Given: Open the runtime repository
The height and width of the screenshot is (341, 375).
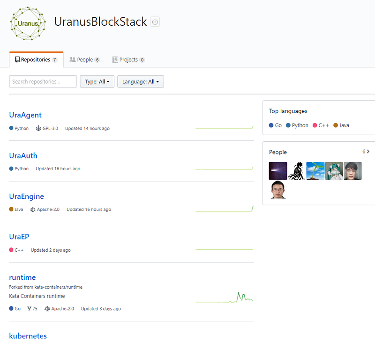Looking at the screenshot, I should pos(22,277).
